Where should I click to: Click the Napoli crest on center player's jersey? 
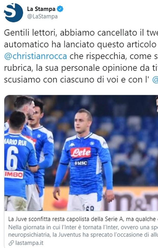[92, 143]
